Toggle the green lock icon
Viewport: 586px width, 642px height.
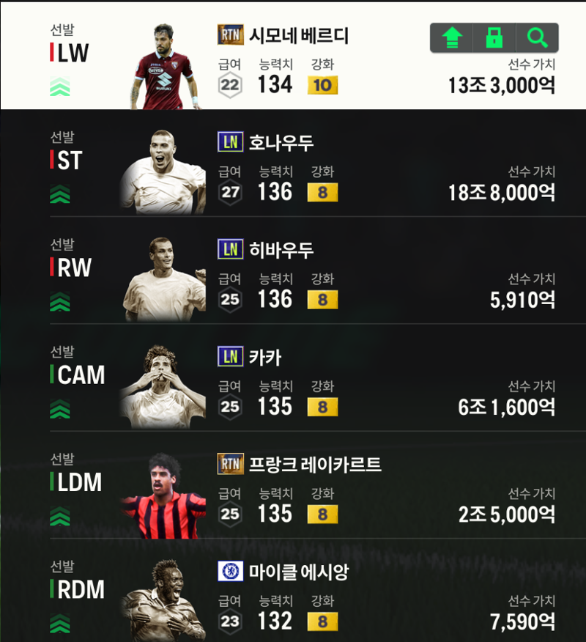494,37
